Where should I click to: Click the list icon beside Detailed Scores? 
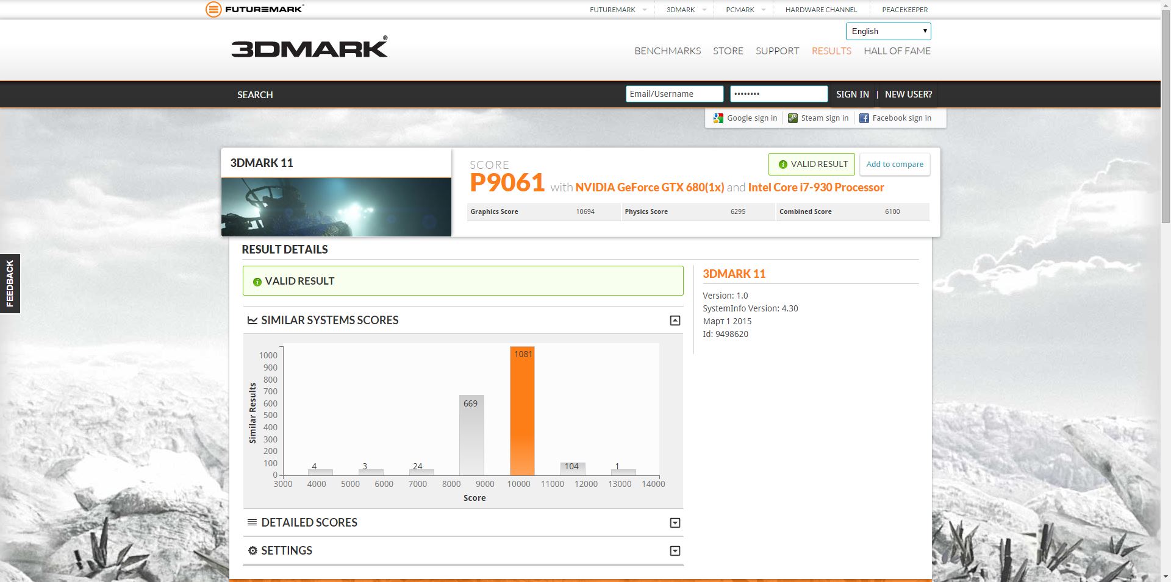pyautogui.click(x=252, y=522)
